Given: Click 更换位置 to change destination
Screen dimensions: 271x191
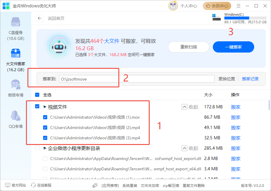Looking at the screenshot, I should (227, 79).
